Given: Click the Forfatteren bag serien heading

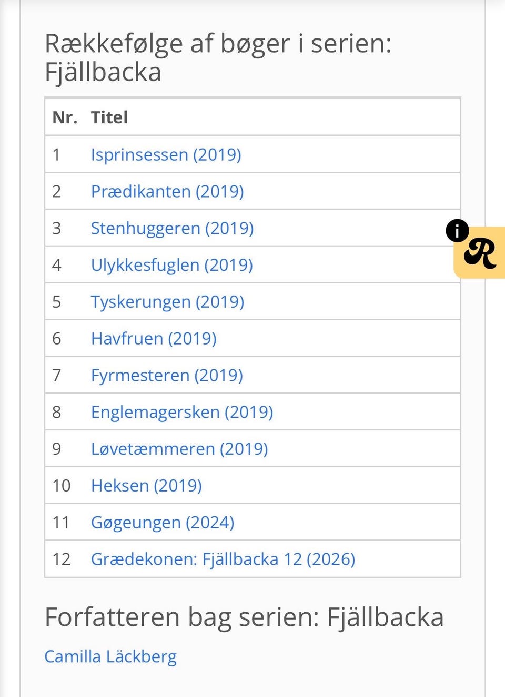Looking at the screenshot, I should click(244, 617).
